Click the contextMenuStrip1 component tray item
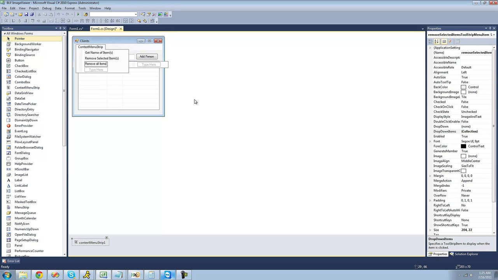The height and width of the screenshot is (280, 498). [x=90, y=242]
